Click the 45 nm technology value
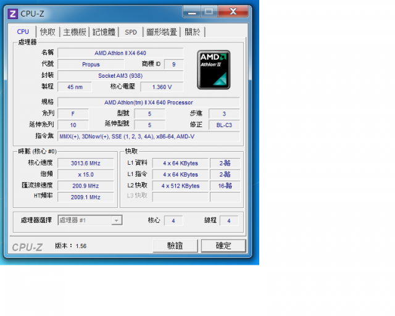Image resolution: width=395 pixels, height=316 pixels. 75,87
